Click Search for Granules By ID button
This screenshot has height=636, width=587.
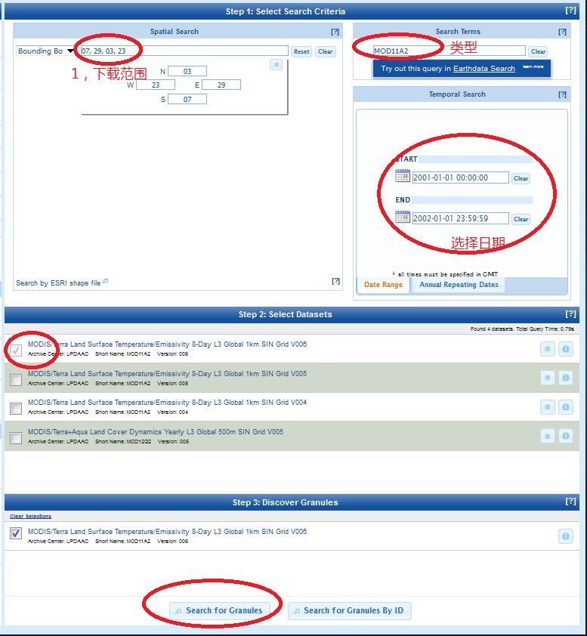point(349,611)
